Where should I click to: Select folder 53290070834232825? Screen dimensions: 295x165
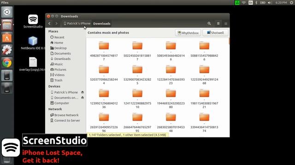pos(137,75)
